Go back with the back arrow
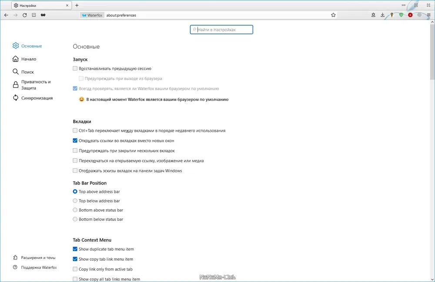435x282 pixels. coord(6,15)
